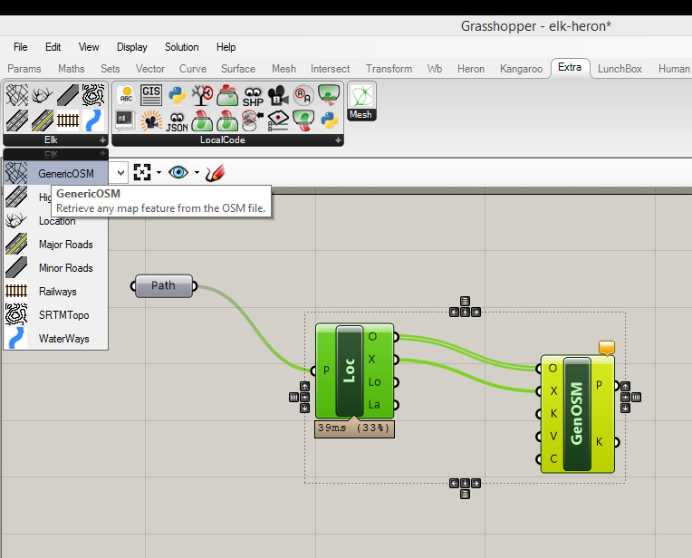Choose Location from the Elk list
The height and width of the screenshot is (558, 692).
(55, 221)
